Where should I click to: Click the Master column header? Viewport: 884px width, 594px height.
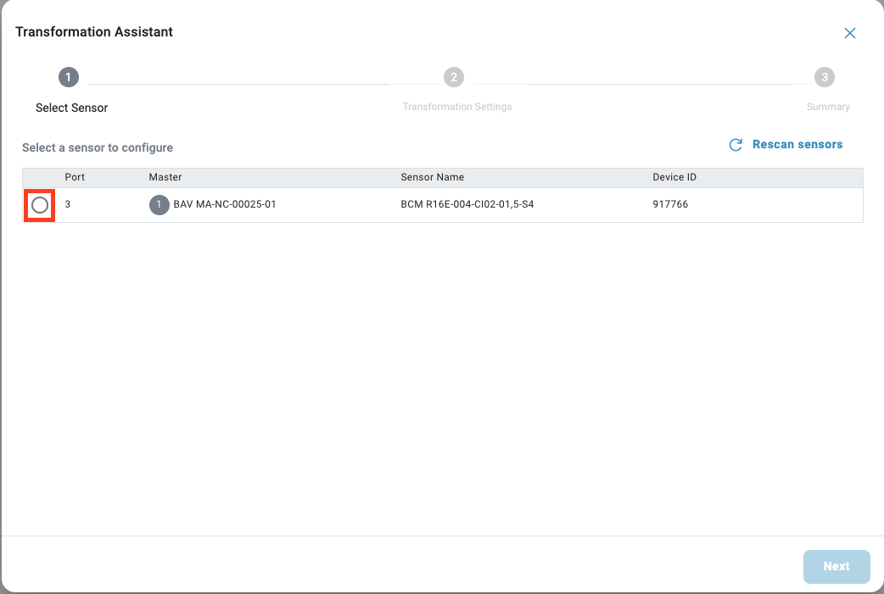tap(165, 177)
